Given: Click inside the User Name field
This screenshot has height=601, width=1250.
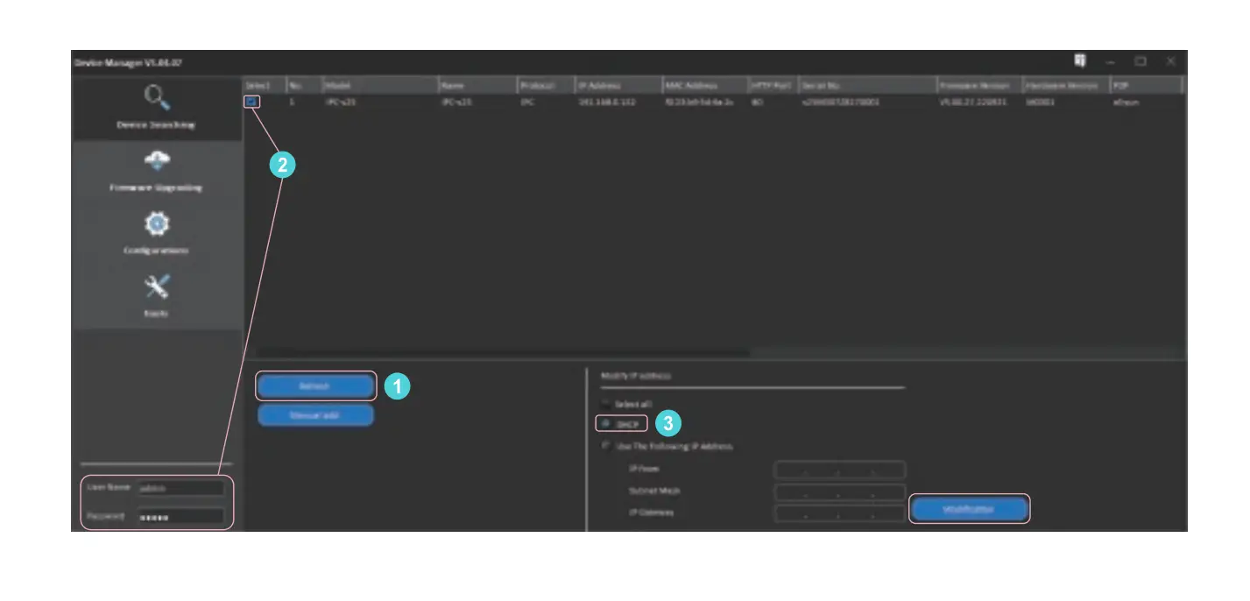Looking at the screenshot, I should pos(182,489).
